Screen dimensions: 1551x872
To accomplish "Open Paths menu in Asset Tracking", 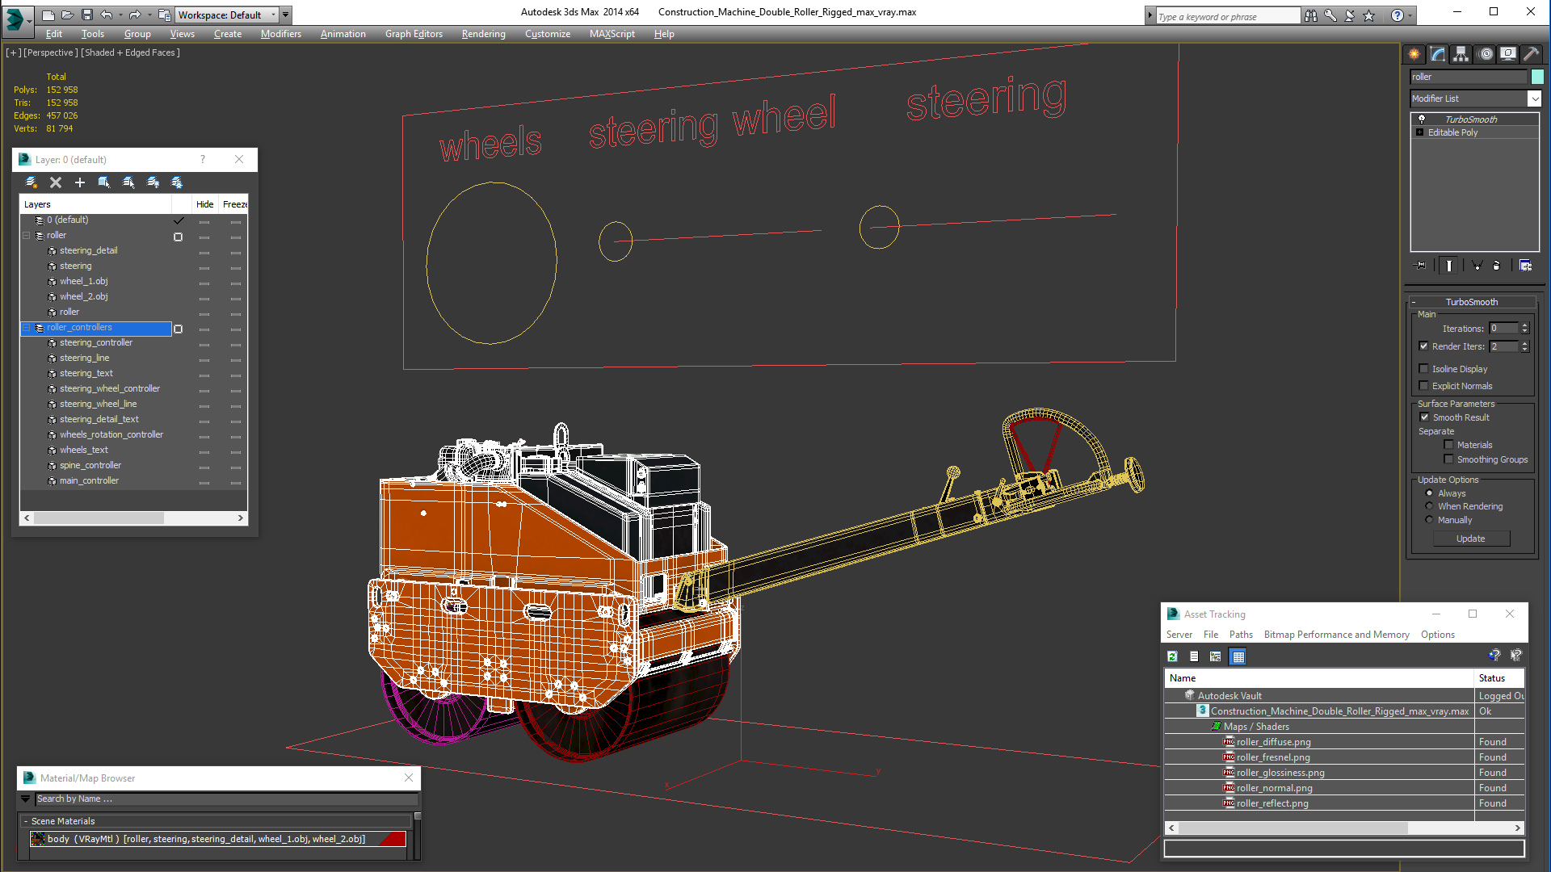I will (x=1241, y=635).
